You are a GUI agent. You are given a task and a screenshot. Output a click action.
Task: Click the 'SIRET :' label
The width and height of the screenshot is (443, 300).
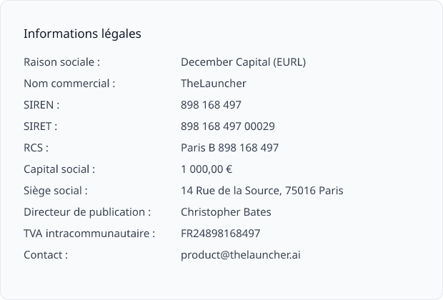click(x=40, y=126)
